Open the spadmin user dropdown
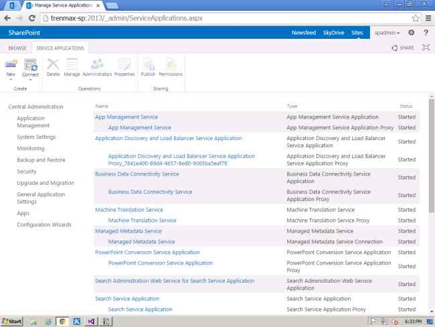Image resolution: width=435 pixels, height=327 pixels. tap(387, 33)
